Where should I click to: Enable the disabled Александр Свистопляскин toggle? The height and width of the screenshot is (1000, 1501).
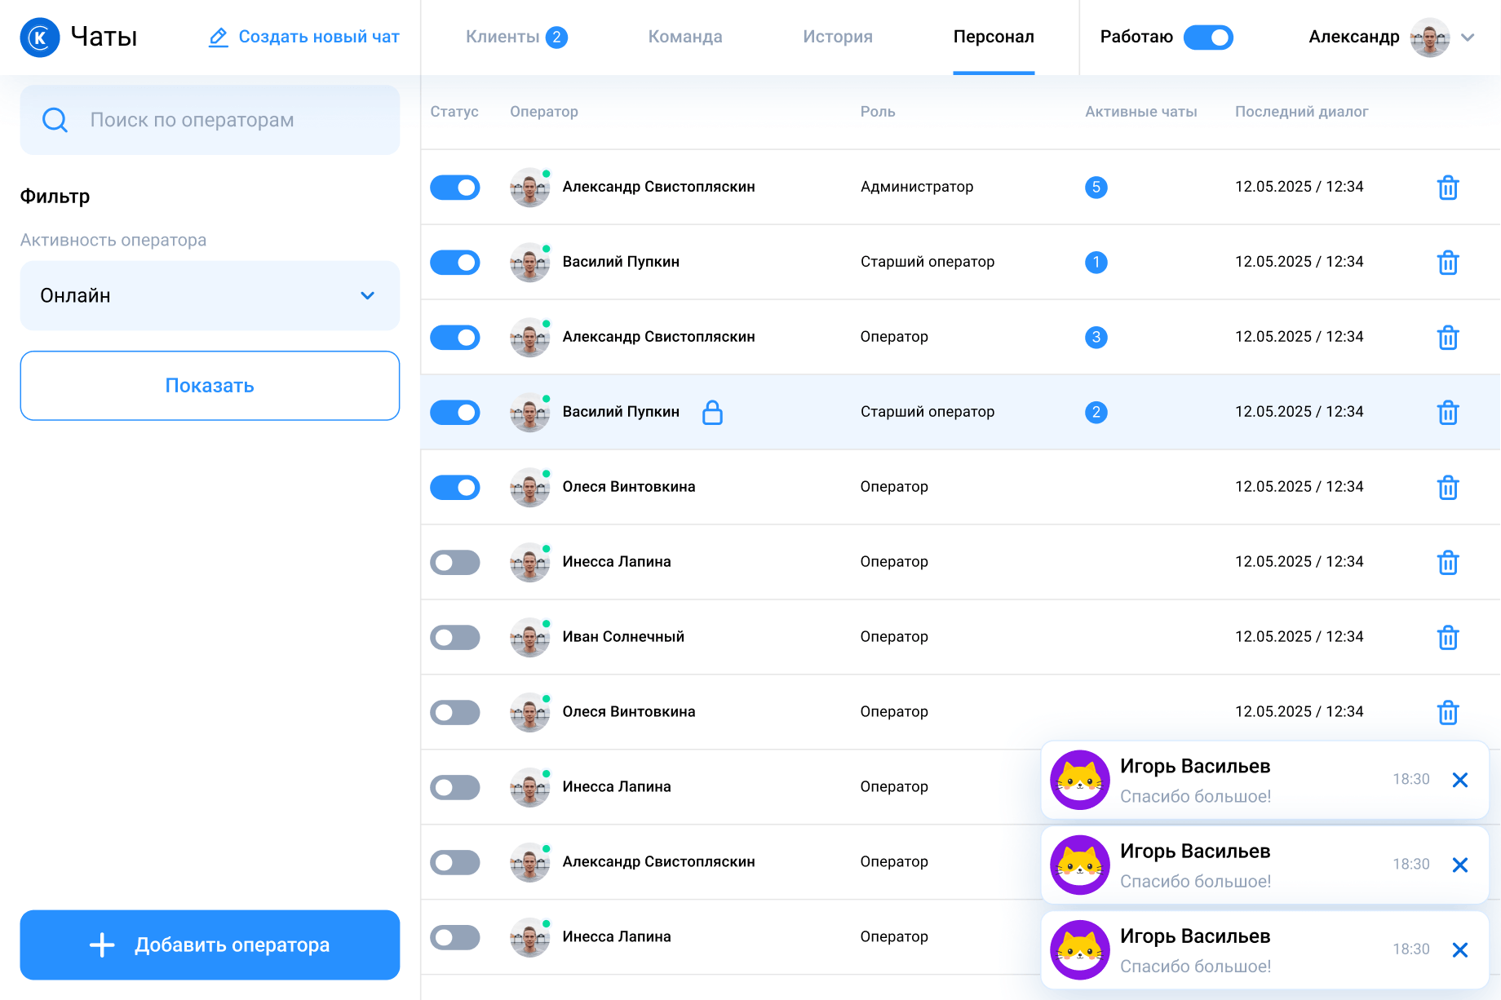[x=455, y=863]
